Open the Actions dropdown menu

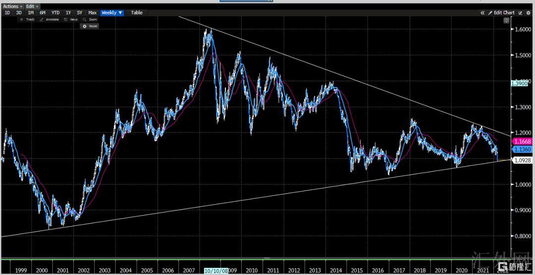tap(12, 6)
